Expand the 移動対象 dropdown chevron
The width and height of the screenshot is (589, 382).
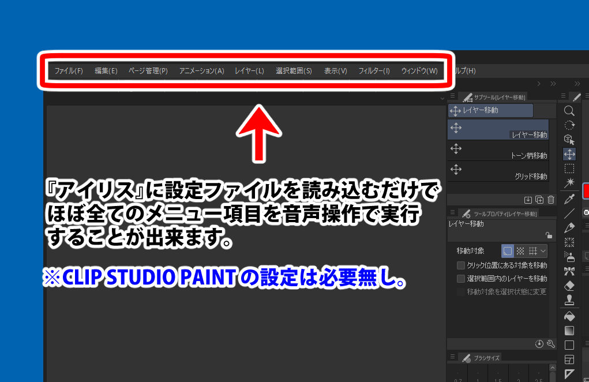[x=543, y=251]
